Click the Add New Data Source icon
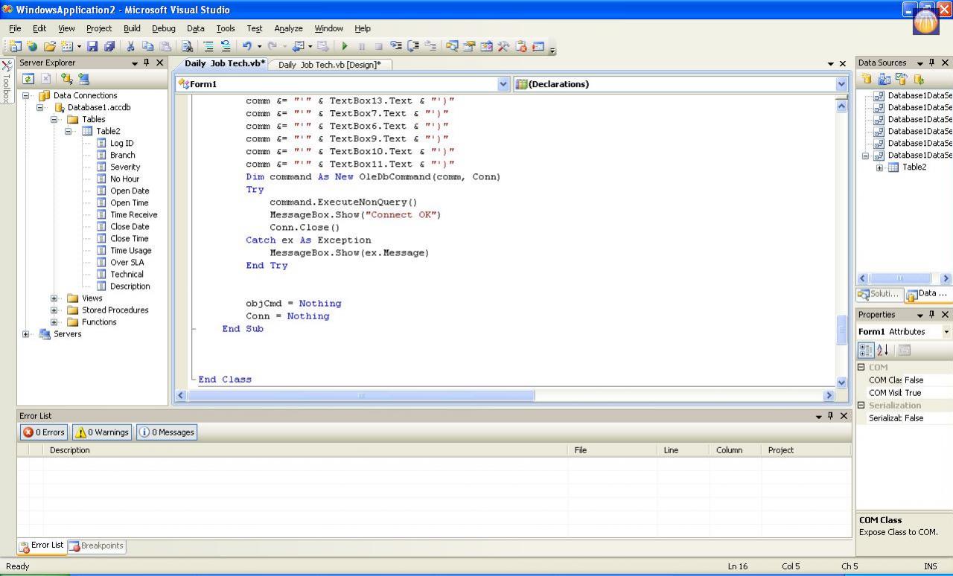Image resolution: width=953 pixels, height=576 pixels. (867, 79)
